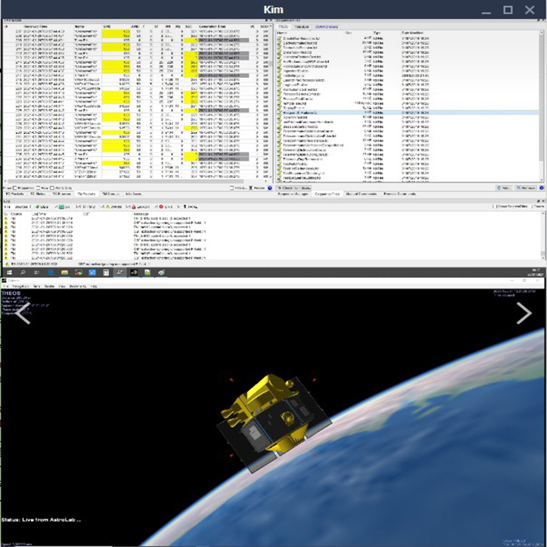Image resolution: width=547 pixels, height=547 pixels.
Task: Click the file list vertical scrollbar
Action: coord(541,103)
